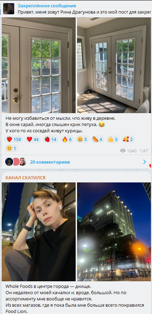The image size is (152, 314).
Task: Click the thumbs up reaction with 3
Action: click(x=113, y=139)
